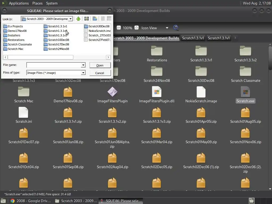Select the Scratch01Mar04.zip archive
This screenshot has width=272, height=204.
157,136
